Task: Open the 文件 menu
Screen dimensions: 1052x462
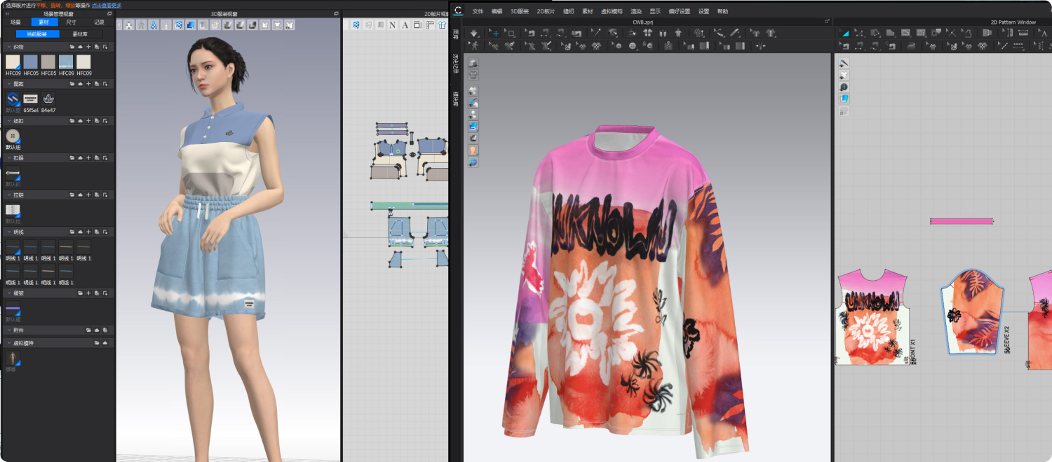Action: [478, 11]
